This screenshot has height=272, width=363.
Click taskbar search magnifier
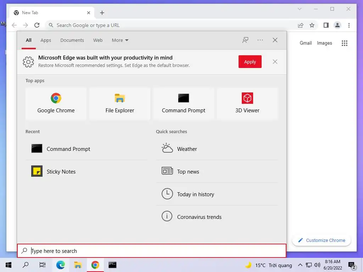point(26,265)
